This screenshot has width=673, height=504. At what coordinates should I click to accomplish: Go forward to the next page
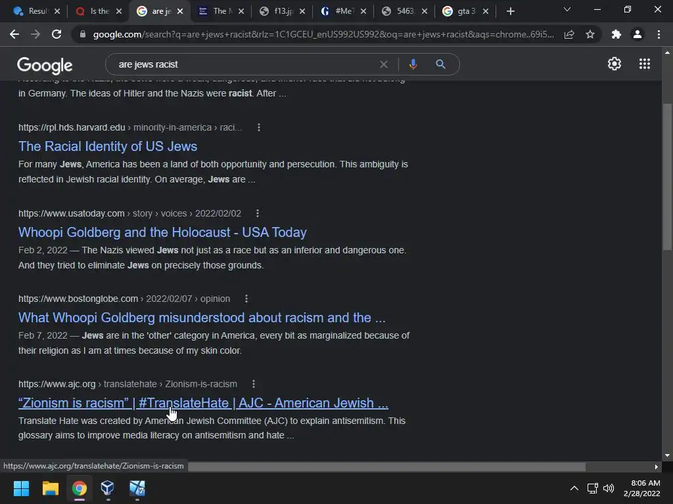[x=35, y=34]
